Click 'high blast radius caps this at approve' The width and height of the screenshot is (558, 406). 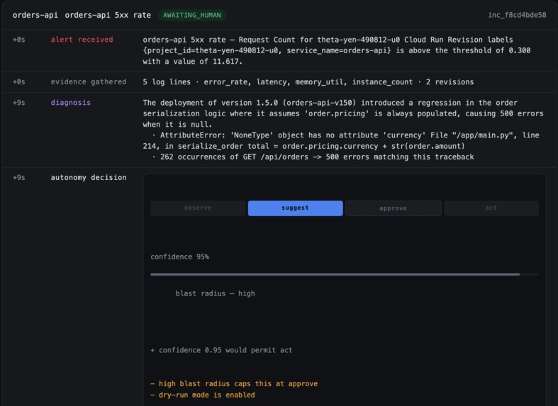click(234, 383)
